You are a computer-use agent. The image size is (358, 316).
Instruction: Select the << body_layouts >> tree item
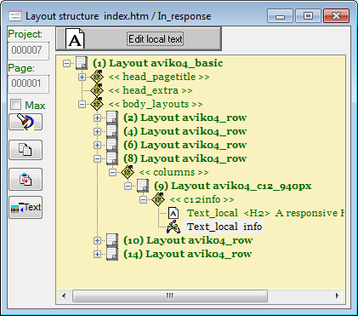(156, 104)
